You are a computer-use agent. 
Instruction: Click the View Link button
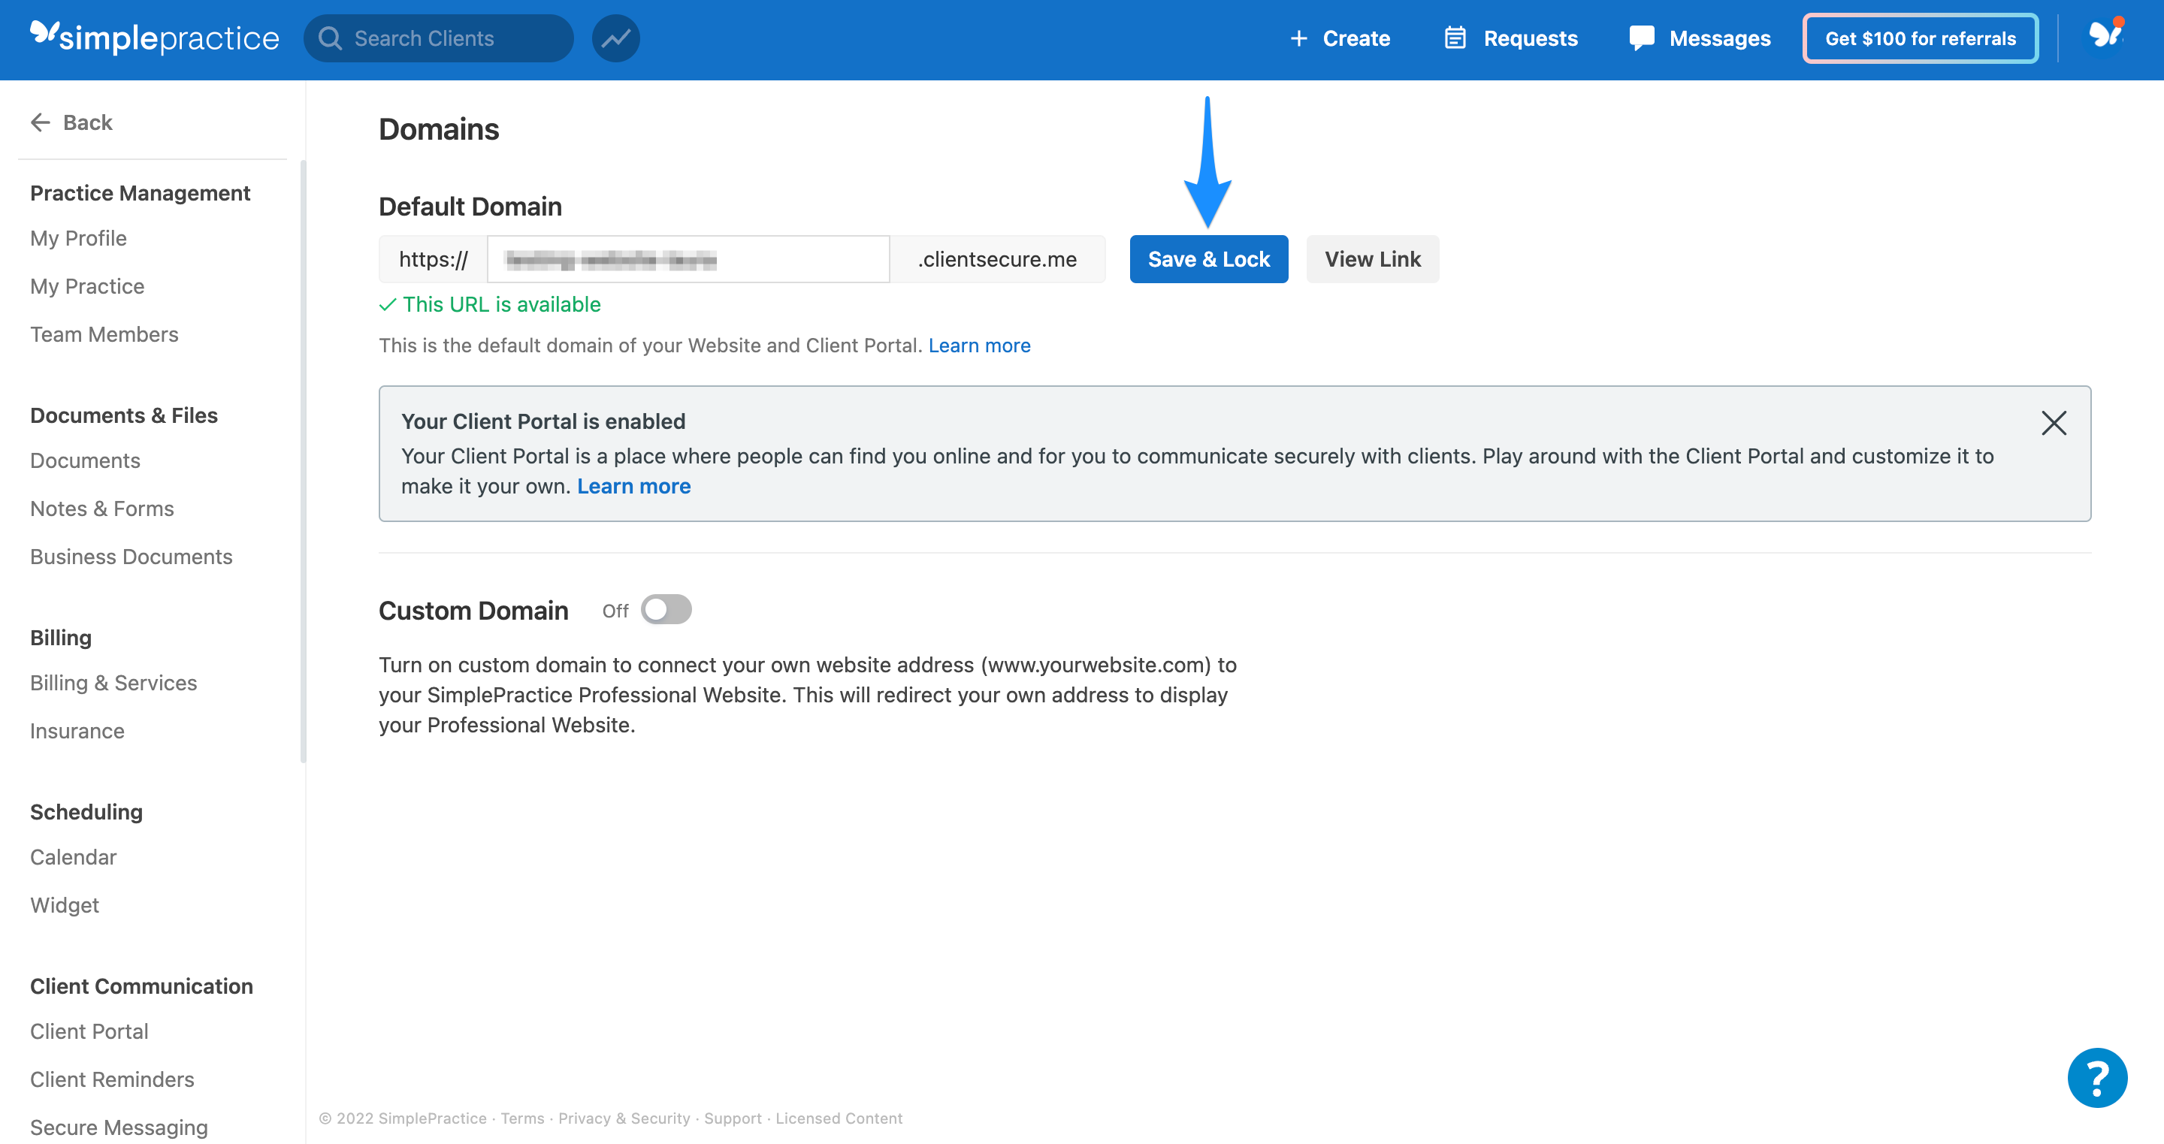click(1373, 260)
